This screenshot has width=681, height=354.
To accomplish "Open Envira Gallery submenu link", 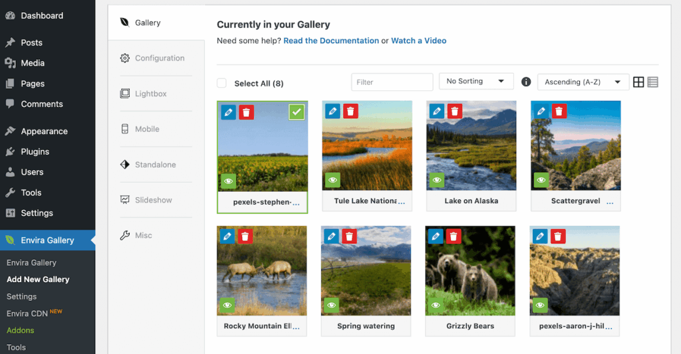I will tap(31, 262).
